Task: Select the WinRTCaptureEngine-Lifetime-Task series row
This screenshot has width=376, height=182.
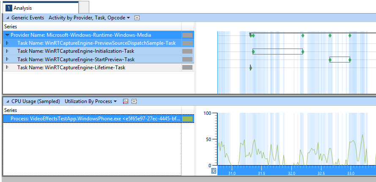Action: click(x=99, y=68)
